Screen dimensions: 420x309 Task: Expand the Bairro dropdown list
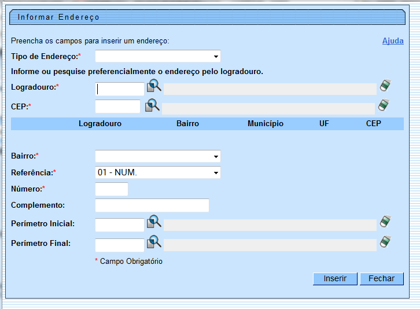(157, 156)
